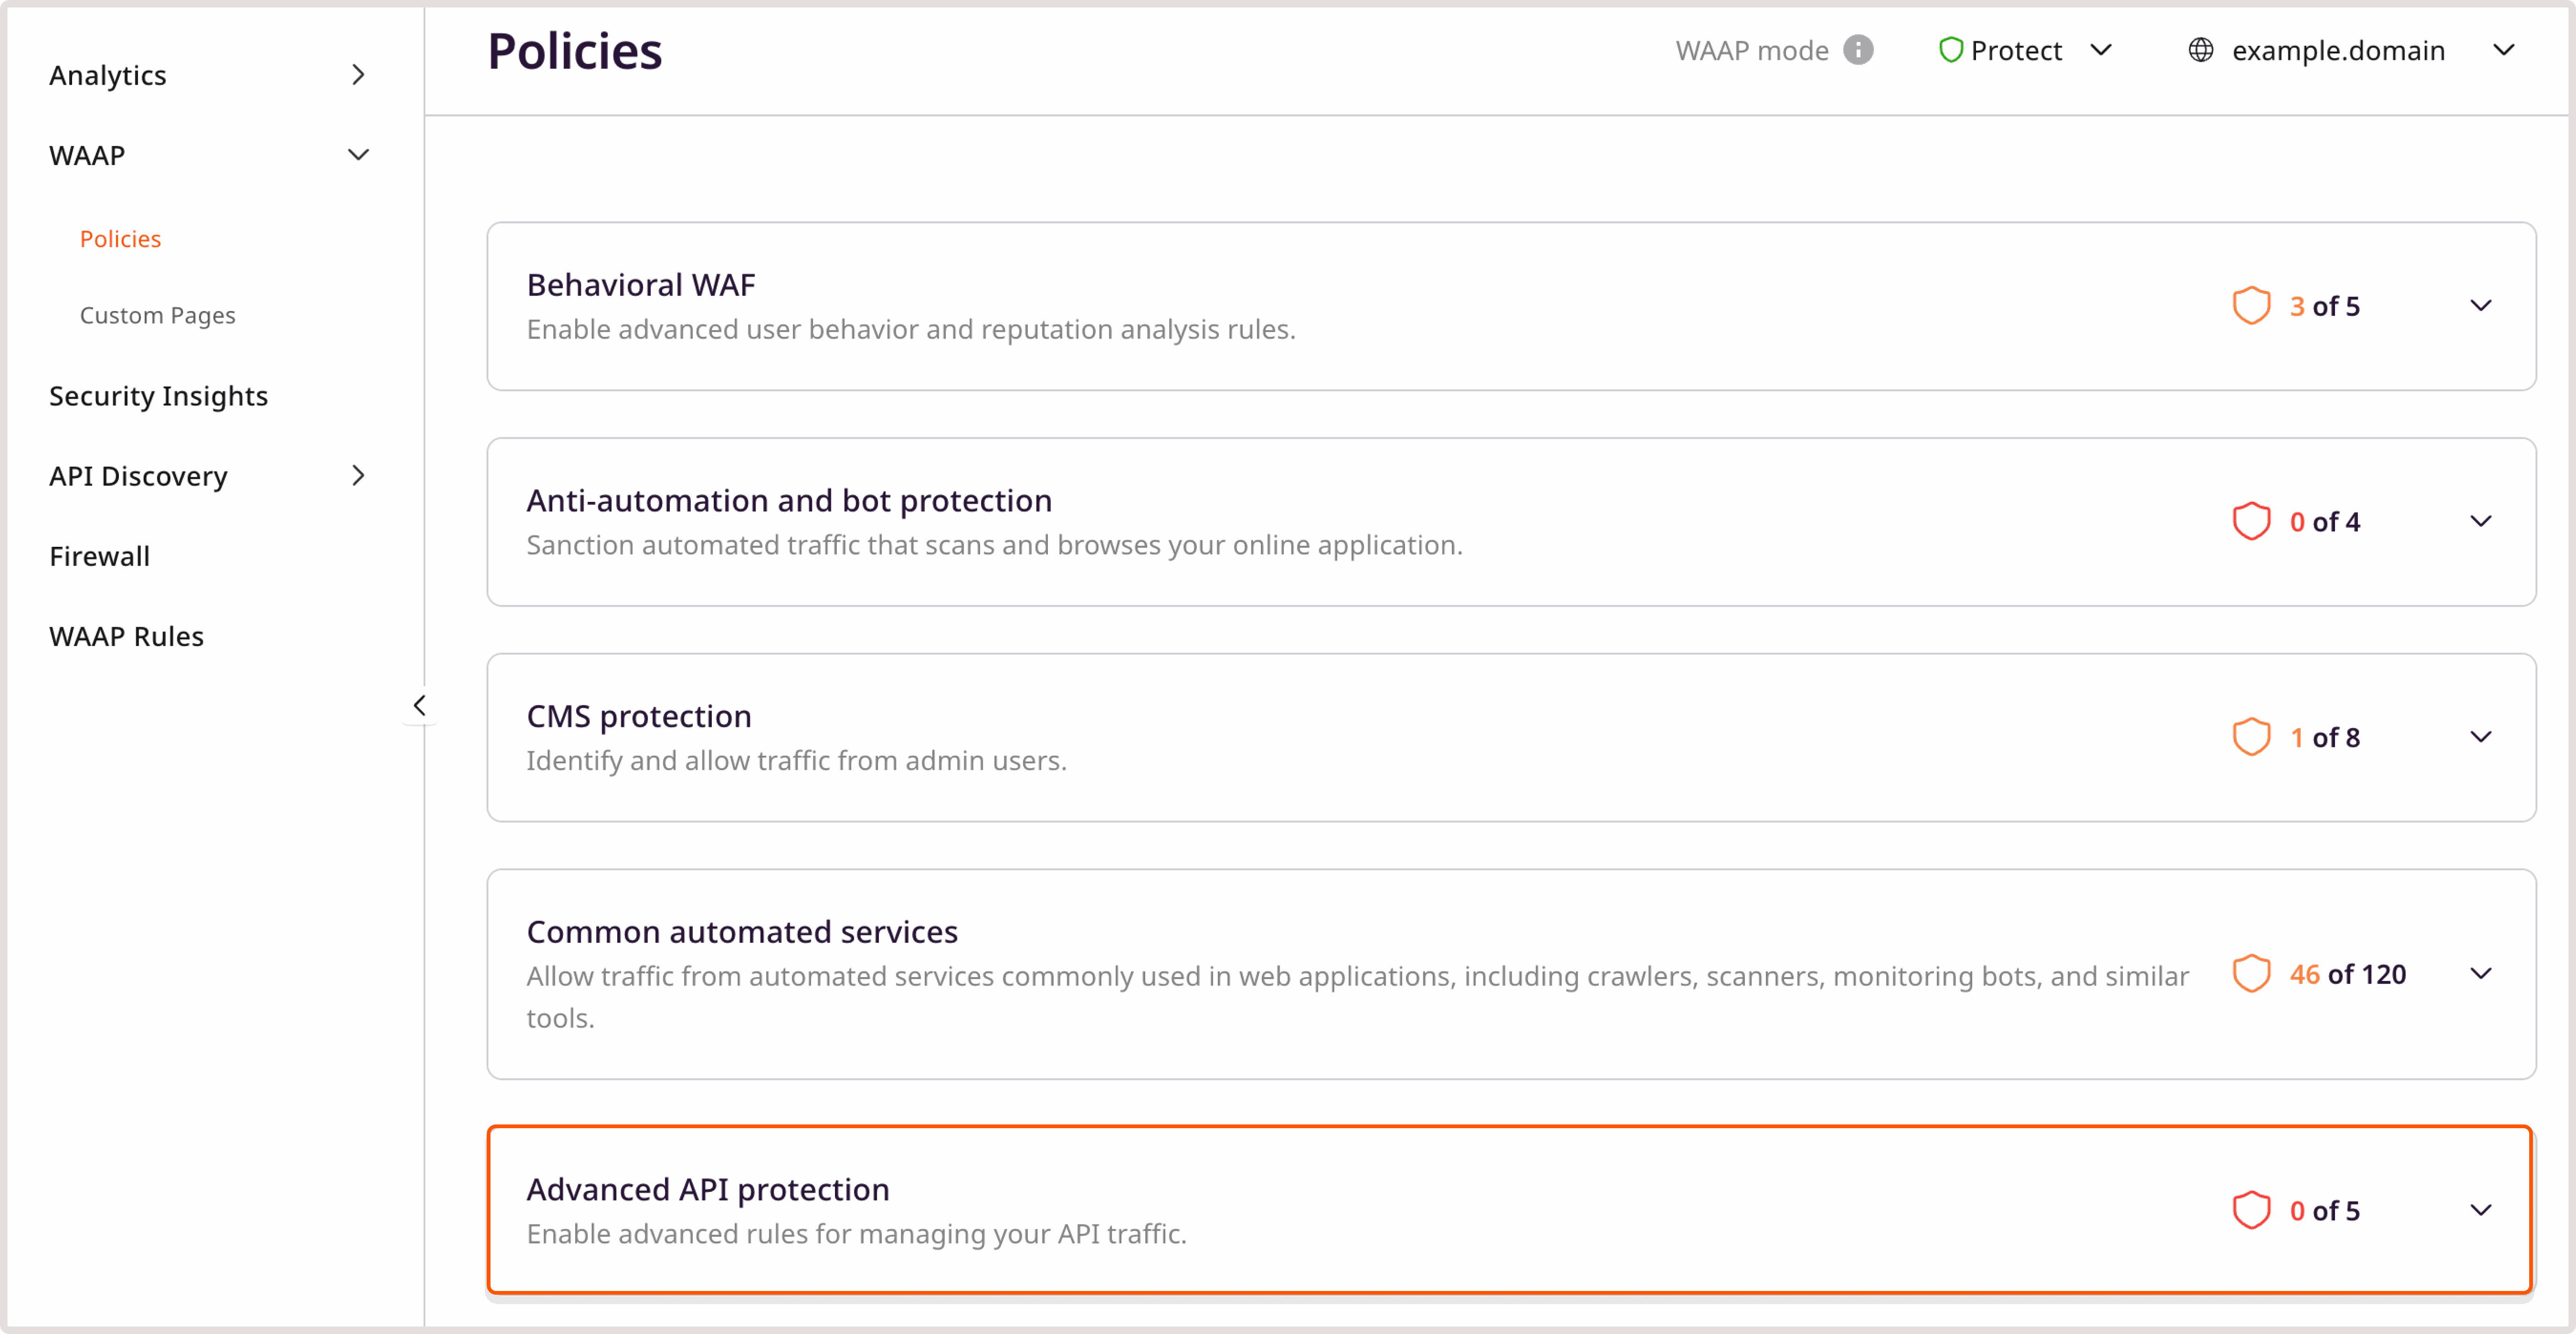Open the Firewall page

pos(100,556)
